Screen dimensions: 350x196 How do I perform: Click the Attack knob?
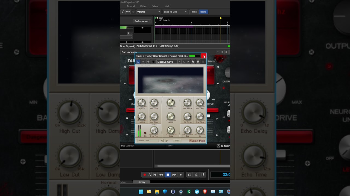point(171,117)
